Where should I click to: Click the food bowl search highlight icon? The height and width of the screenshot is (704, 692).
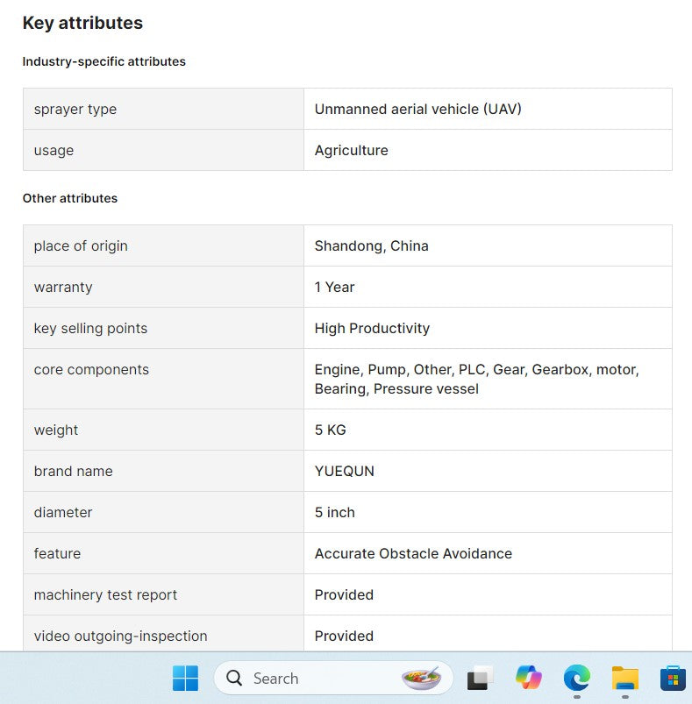click(x=421, y=678)
